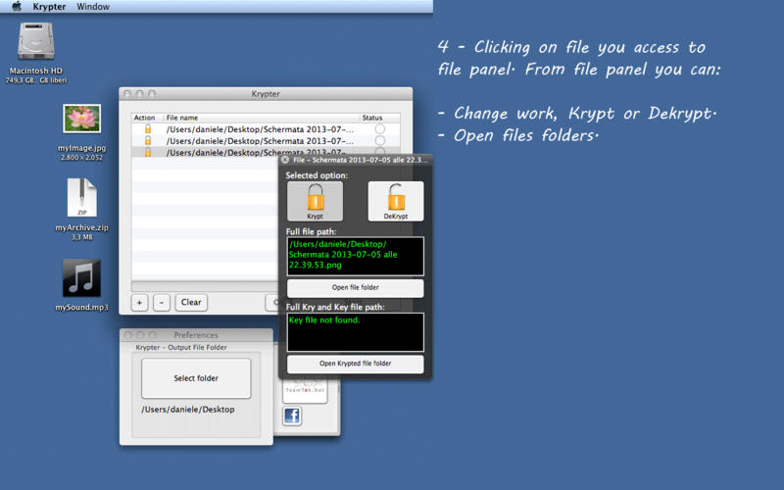Click the Status column header
The height and width of the screenshot is (490, 784).
pos(379,118)
